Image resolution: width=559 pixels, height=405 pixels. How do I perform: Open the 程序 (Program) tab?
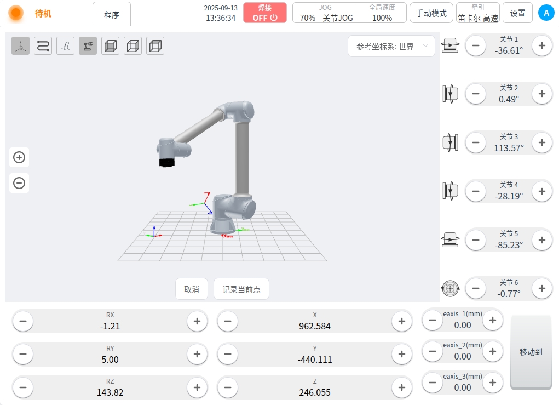[x=112, y=14]
